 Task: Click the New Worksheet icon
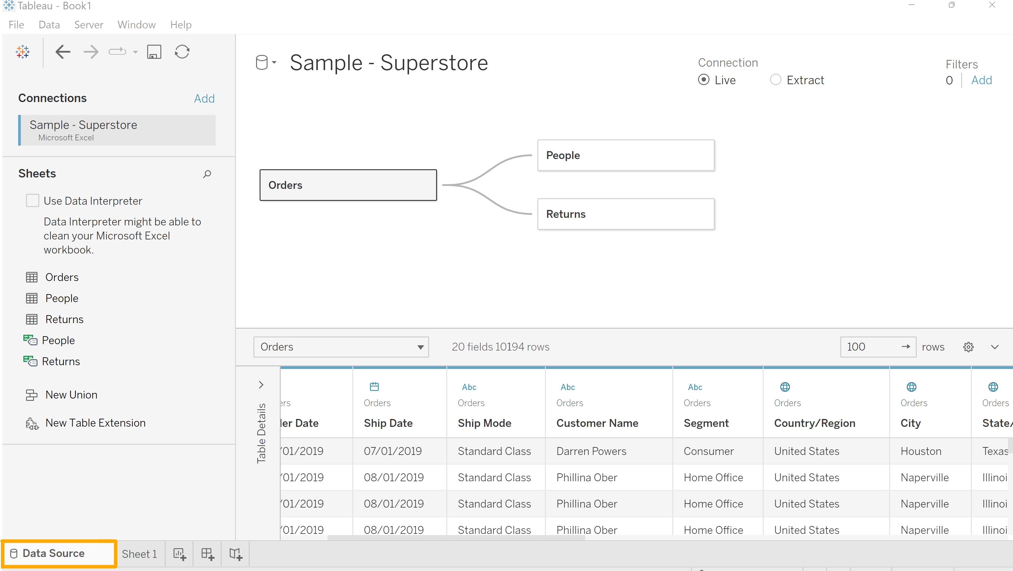[x=179, y=554]
